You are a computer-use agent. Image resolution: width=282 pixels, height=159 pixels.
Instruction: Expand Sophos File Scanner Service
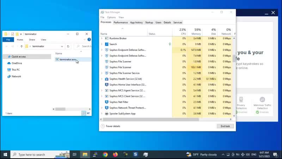click(x=102, y=73)
